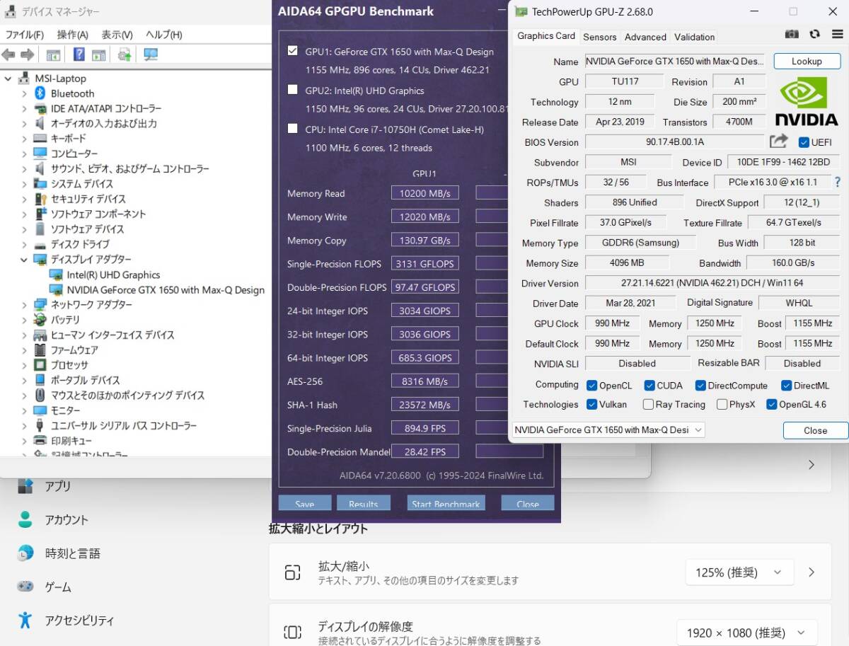Click the update driver toolbar icon
Viewport: 849px width, 646px height.
pyautogui.click(x=125, y=55)
